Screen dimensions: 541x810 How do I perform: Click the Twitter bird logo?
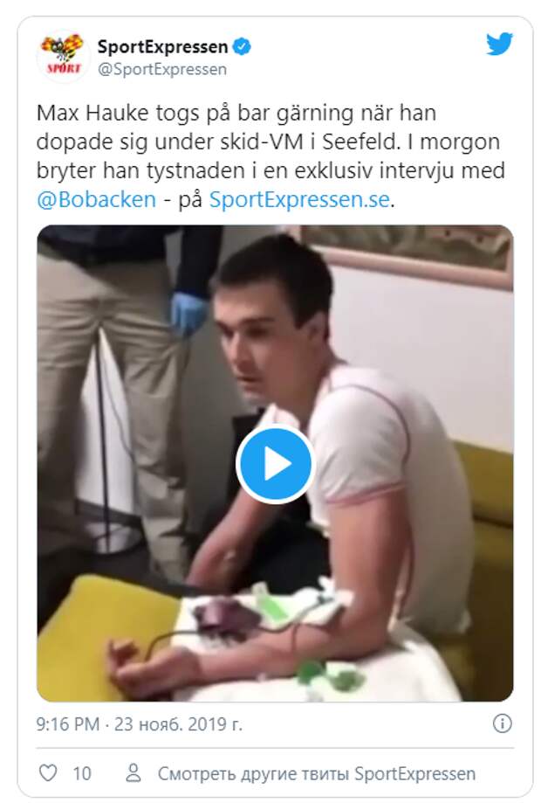click(x=499, y=44)
